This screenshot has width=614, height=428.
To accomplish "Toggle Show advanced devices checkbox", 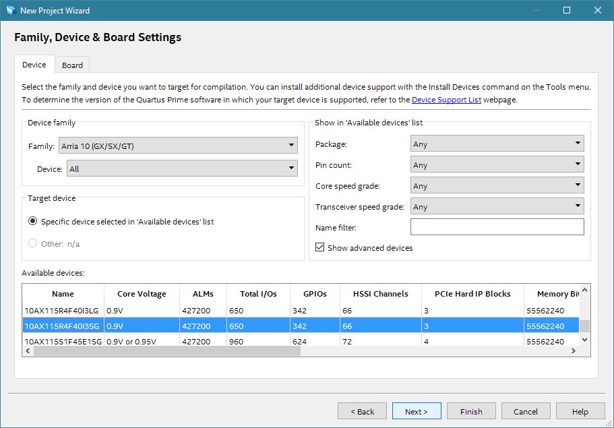I will 320,247.
